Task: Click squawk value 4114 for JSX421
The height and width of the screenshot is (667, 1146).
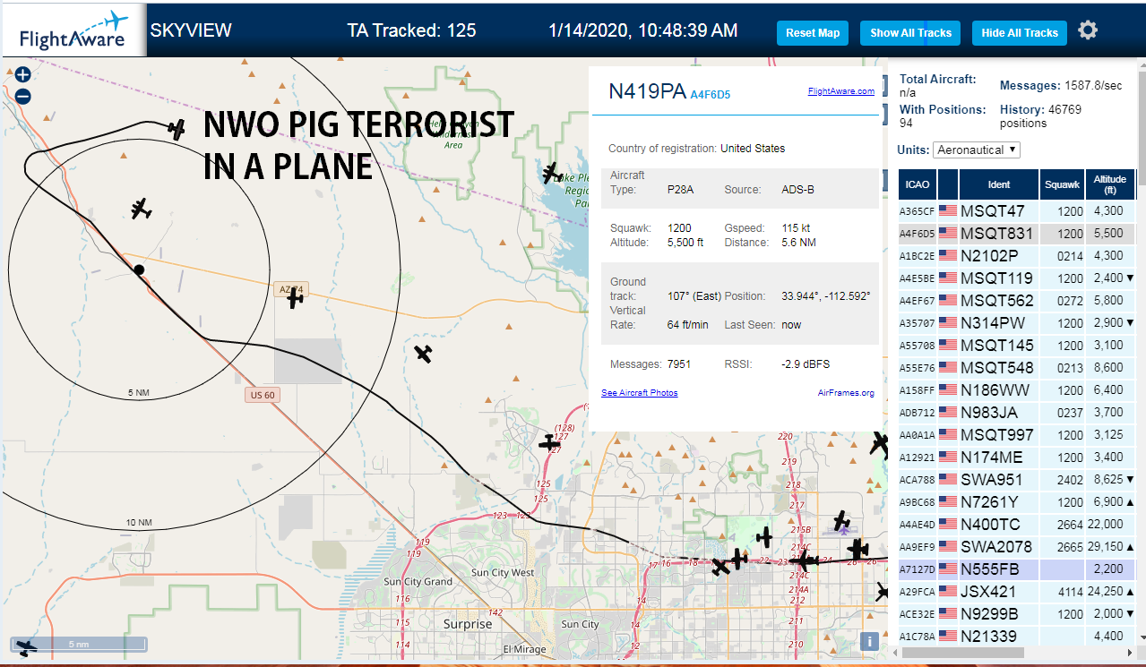Action: click(1070, 592)
